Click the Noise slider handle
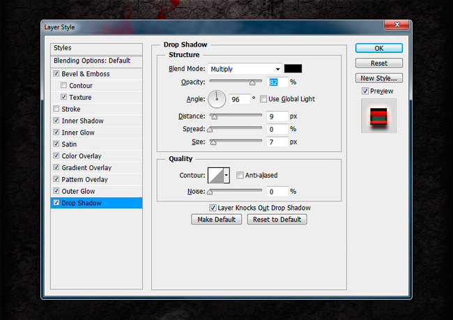The width and height of the screenshot is (453, 320). click(210, 192)
